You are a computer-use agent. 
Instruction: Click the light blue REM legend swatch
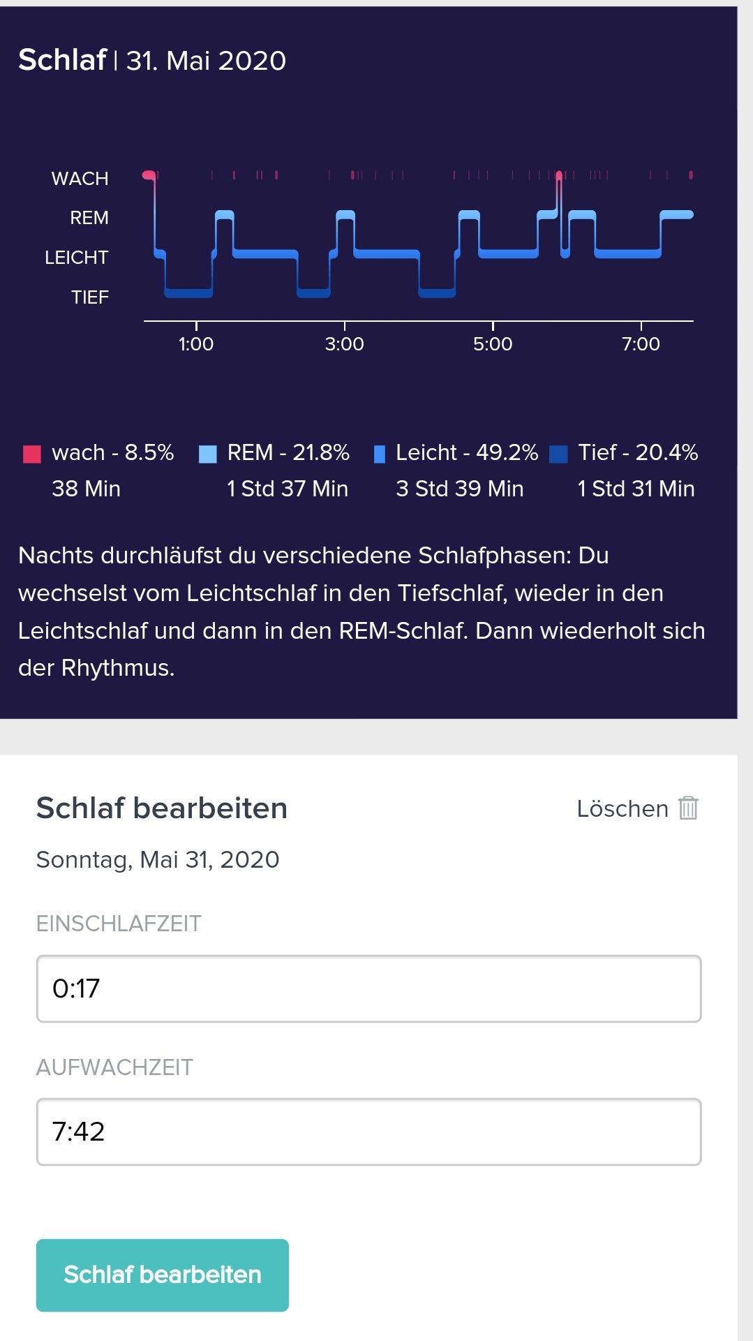coord(208,454)
